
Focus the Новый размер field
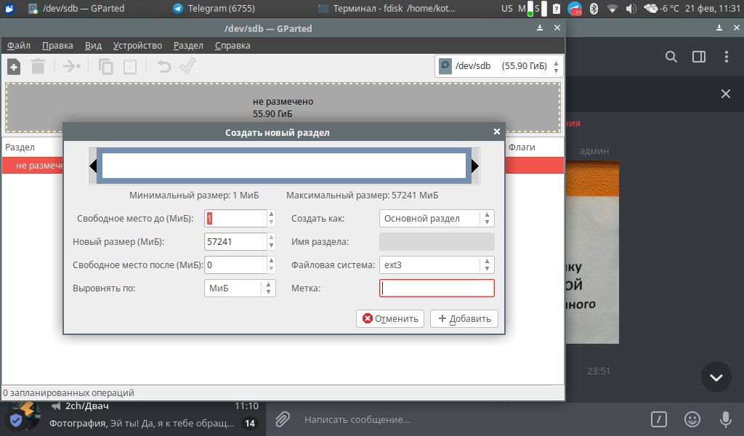[x=235, y=241]
